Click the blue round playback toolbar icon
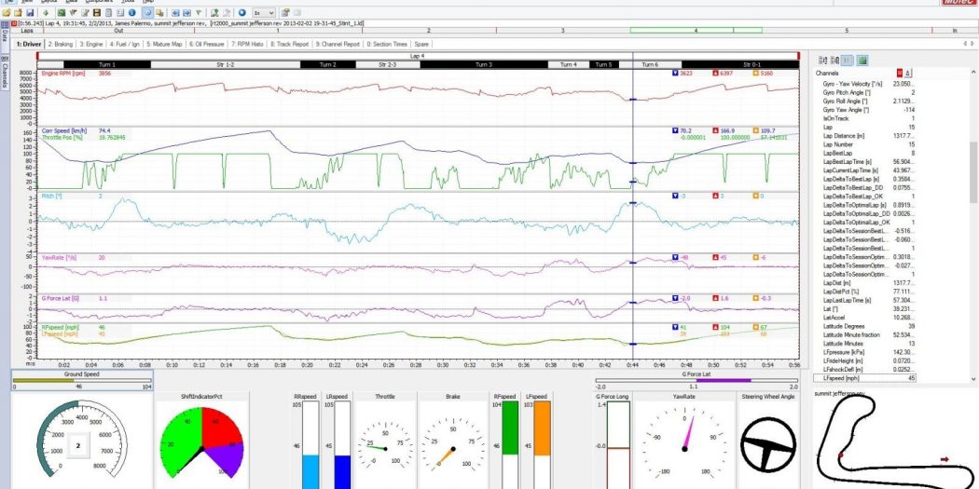The width and height of the screenshot is (979, 489). pos(241,12)
